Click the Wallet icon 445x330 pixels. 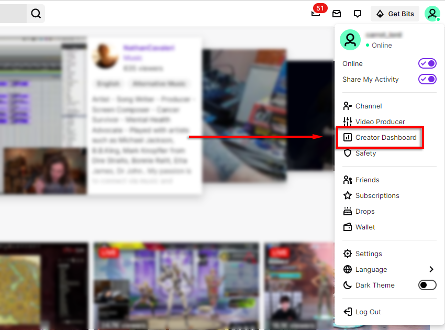coord(347,227)
